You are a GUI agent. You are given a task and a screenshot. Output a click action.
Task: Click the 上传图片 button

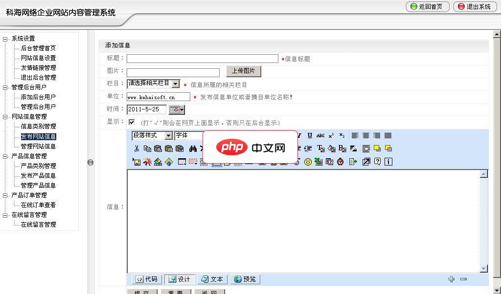coord(244,71)
